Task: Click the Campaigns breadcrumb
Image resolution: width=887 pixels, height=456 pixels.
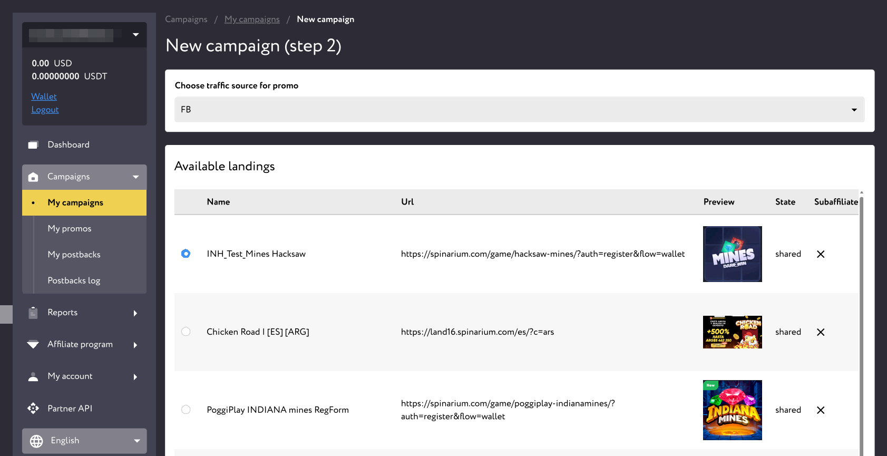Action: pyautogui.click(x=186, y=20)
